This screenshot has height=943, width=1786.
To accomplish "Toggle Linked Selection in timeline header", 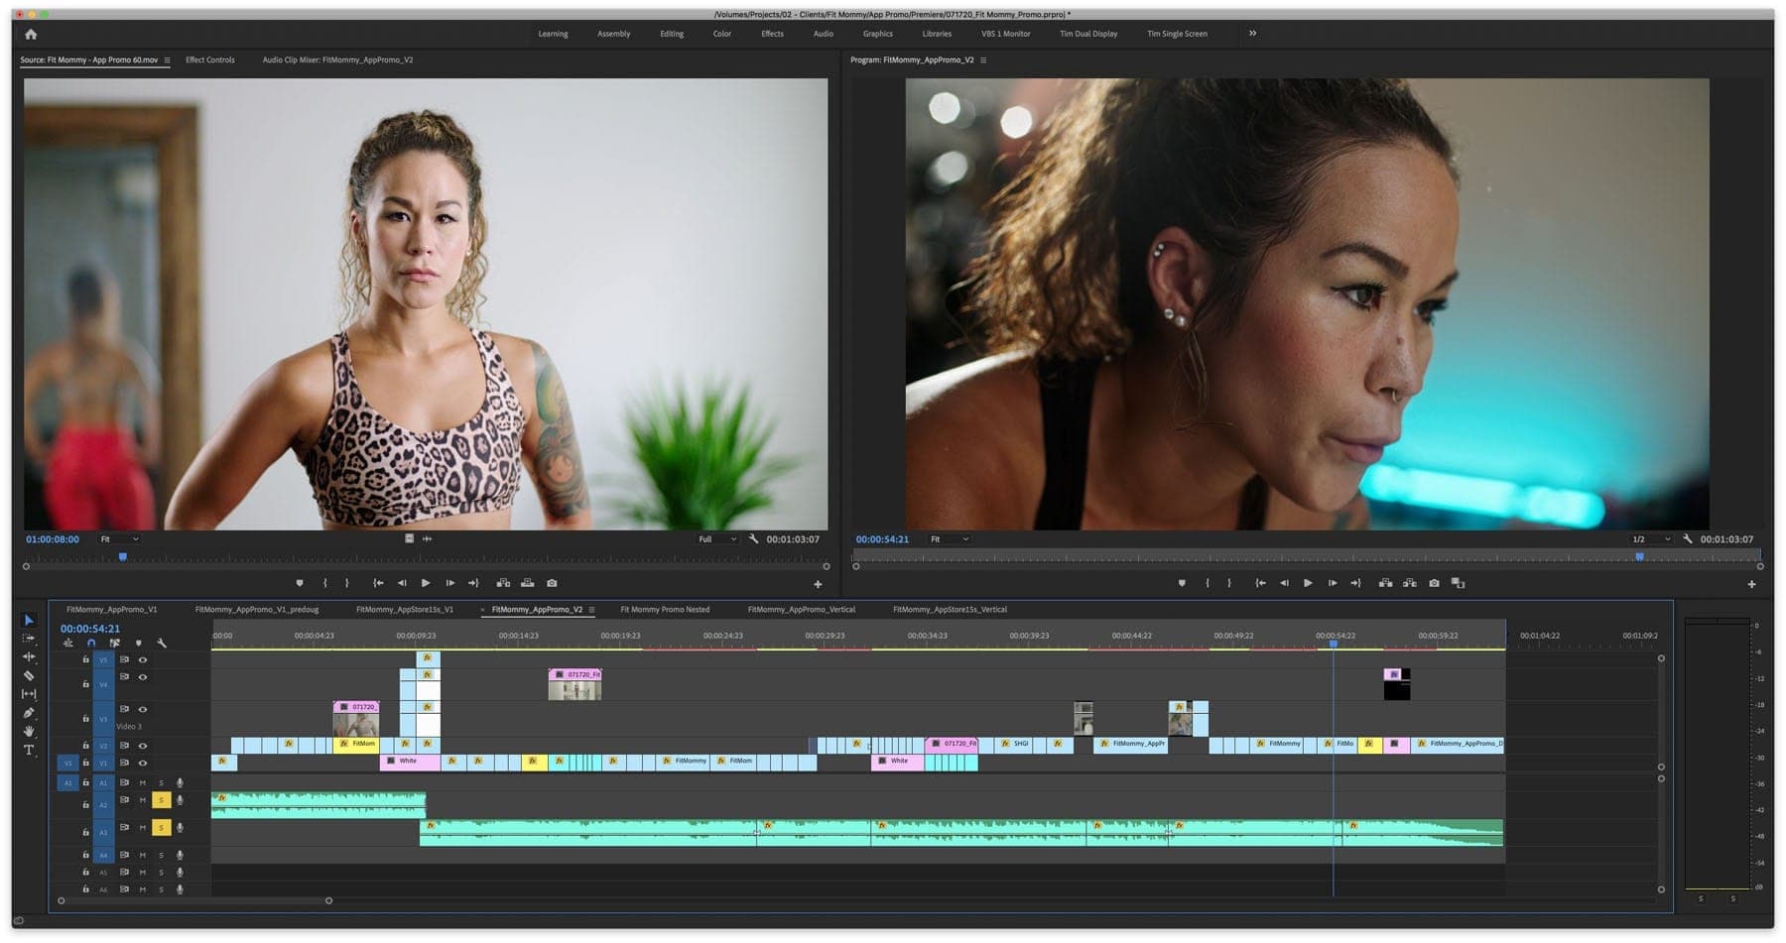I will pyautogui.click(x=114, y=643).
